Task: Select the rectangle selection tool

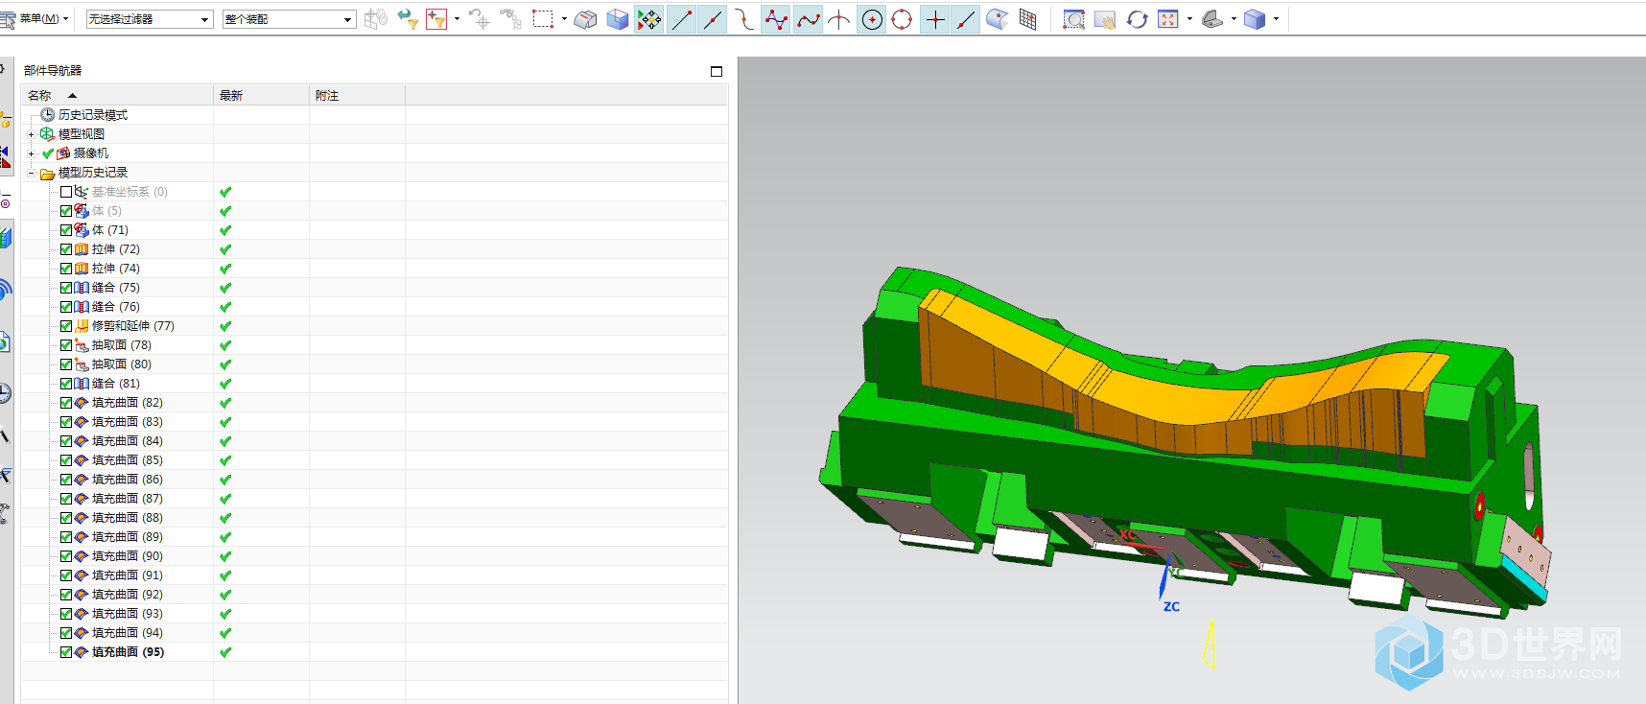Action: tap(543, 19)
